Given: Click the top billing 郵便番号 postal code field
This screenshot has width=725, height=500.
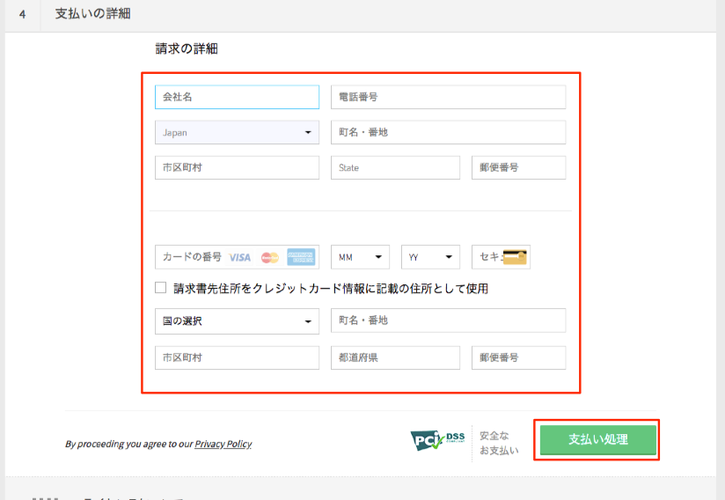Looking at the screenshot, I should [x=518, y=168].
